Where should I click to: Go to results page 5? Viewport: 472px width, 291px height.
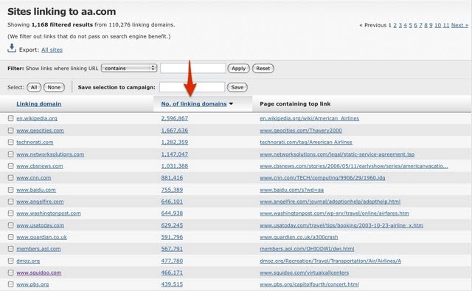(x=410, y=25)
